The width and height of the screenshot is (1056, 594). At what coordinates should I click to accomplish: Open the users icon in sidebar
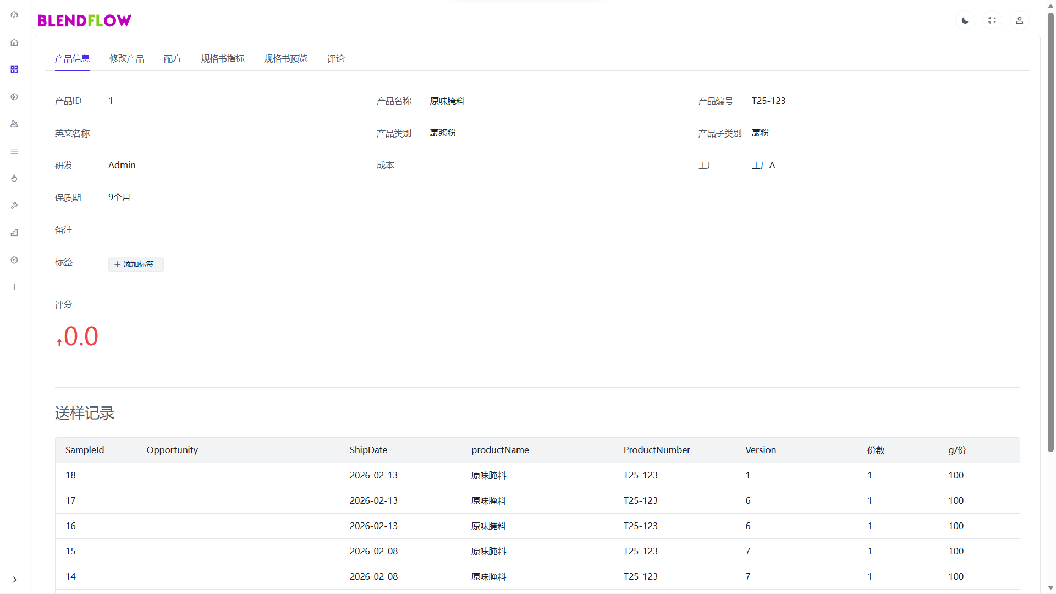tap(14, 124)
